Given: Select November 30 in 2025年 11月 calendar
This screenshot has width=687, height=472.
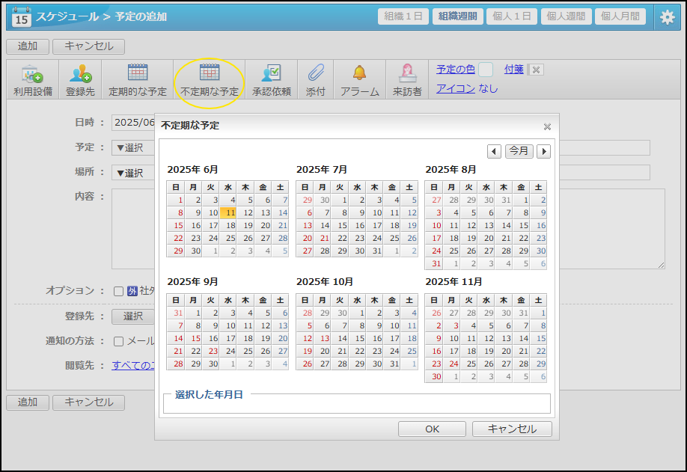Looking at the screenshot, I should click(434, 376).
